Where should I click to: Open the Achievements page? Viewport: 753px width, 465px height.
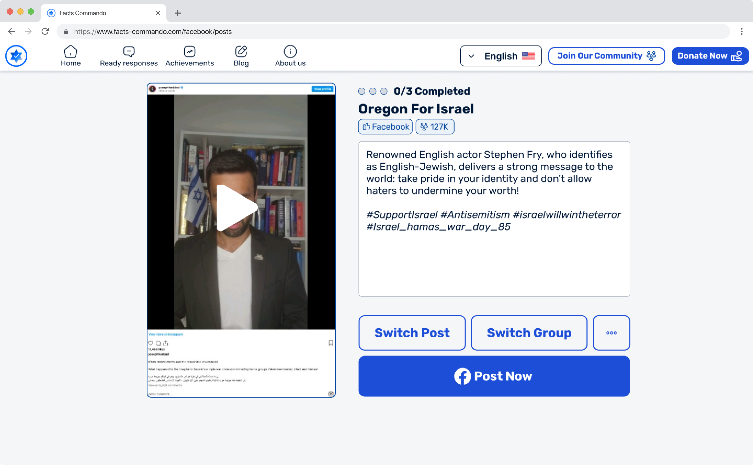pyautogui.click(x=190, y=56)
